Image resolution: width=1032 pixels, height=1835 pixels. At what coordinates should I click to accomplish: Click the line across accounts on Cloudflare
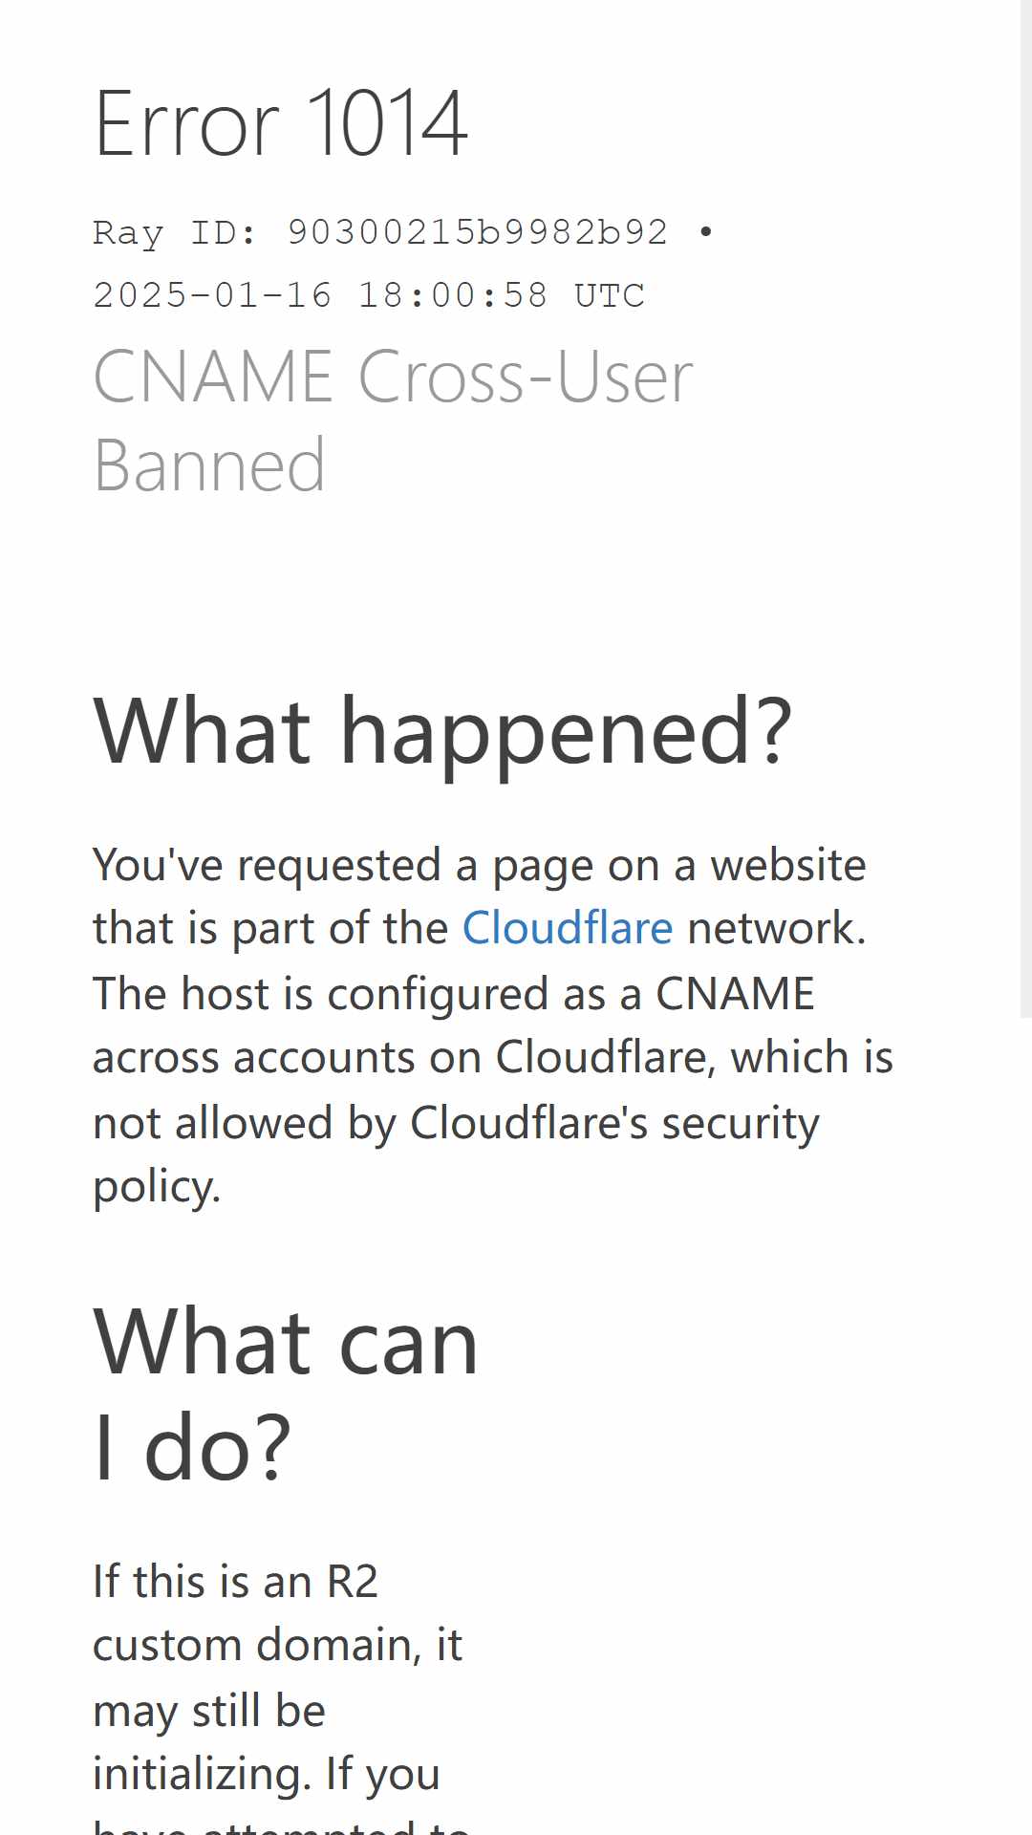[493, 1057]
